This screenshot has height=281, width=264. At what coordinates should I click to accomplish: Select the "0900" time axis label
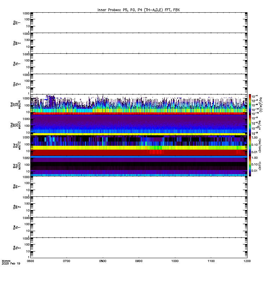pos(139,261)
